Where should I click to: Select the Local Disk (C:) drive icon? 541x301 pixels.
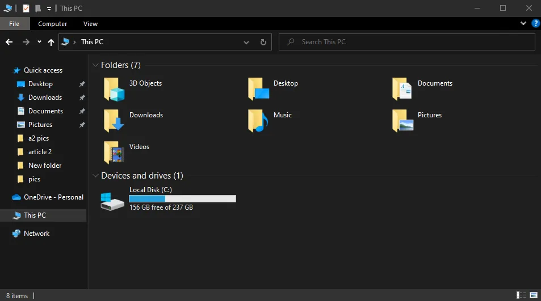(112, 201)
